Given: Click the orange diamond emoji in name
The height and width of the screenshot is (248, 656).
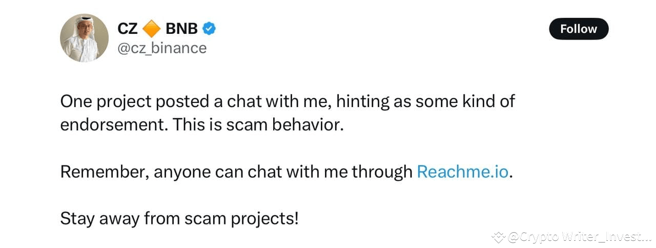Looking at the screenshot, I should 151,29.
